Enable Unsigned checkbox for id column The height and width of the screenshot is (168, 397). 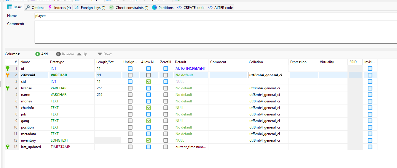click(x=130, y=69)
